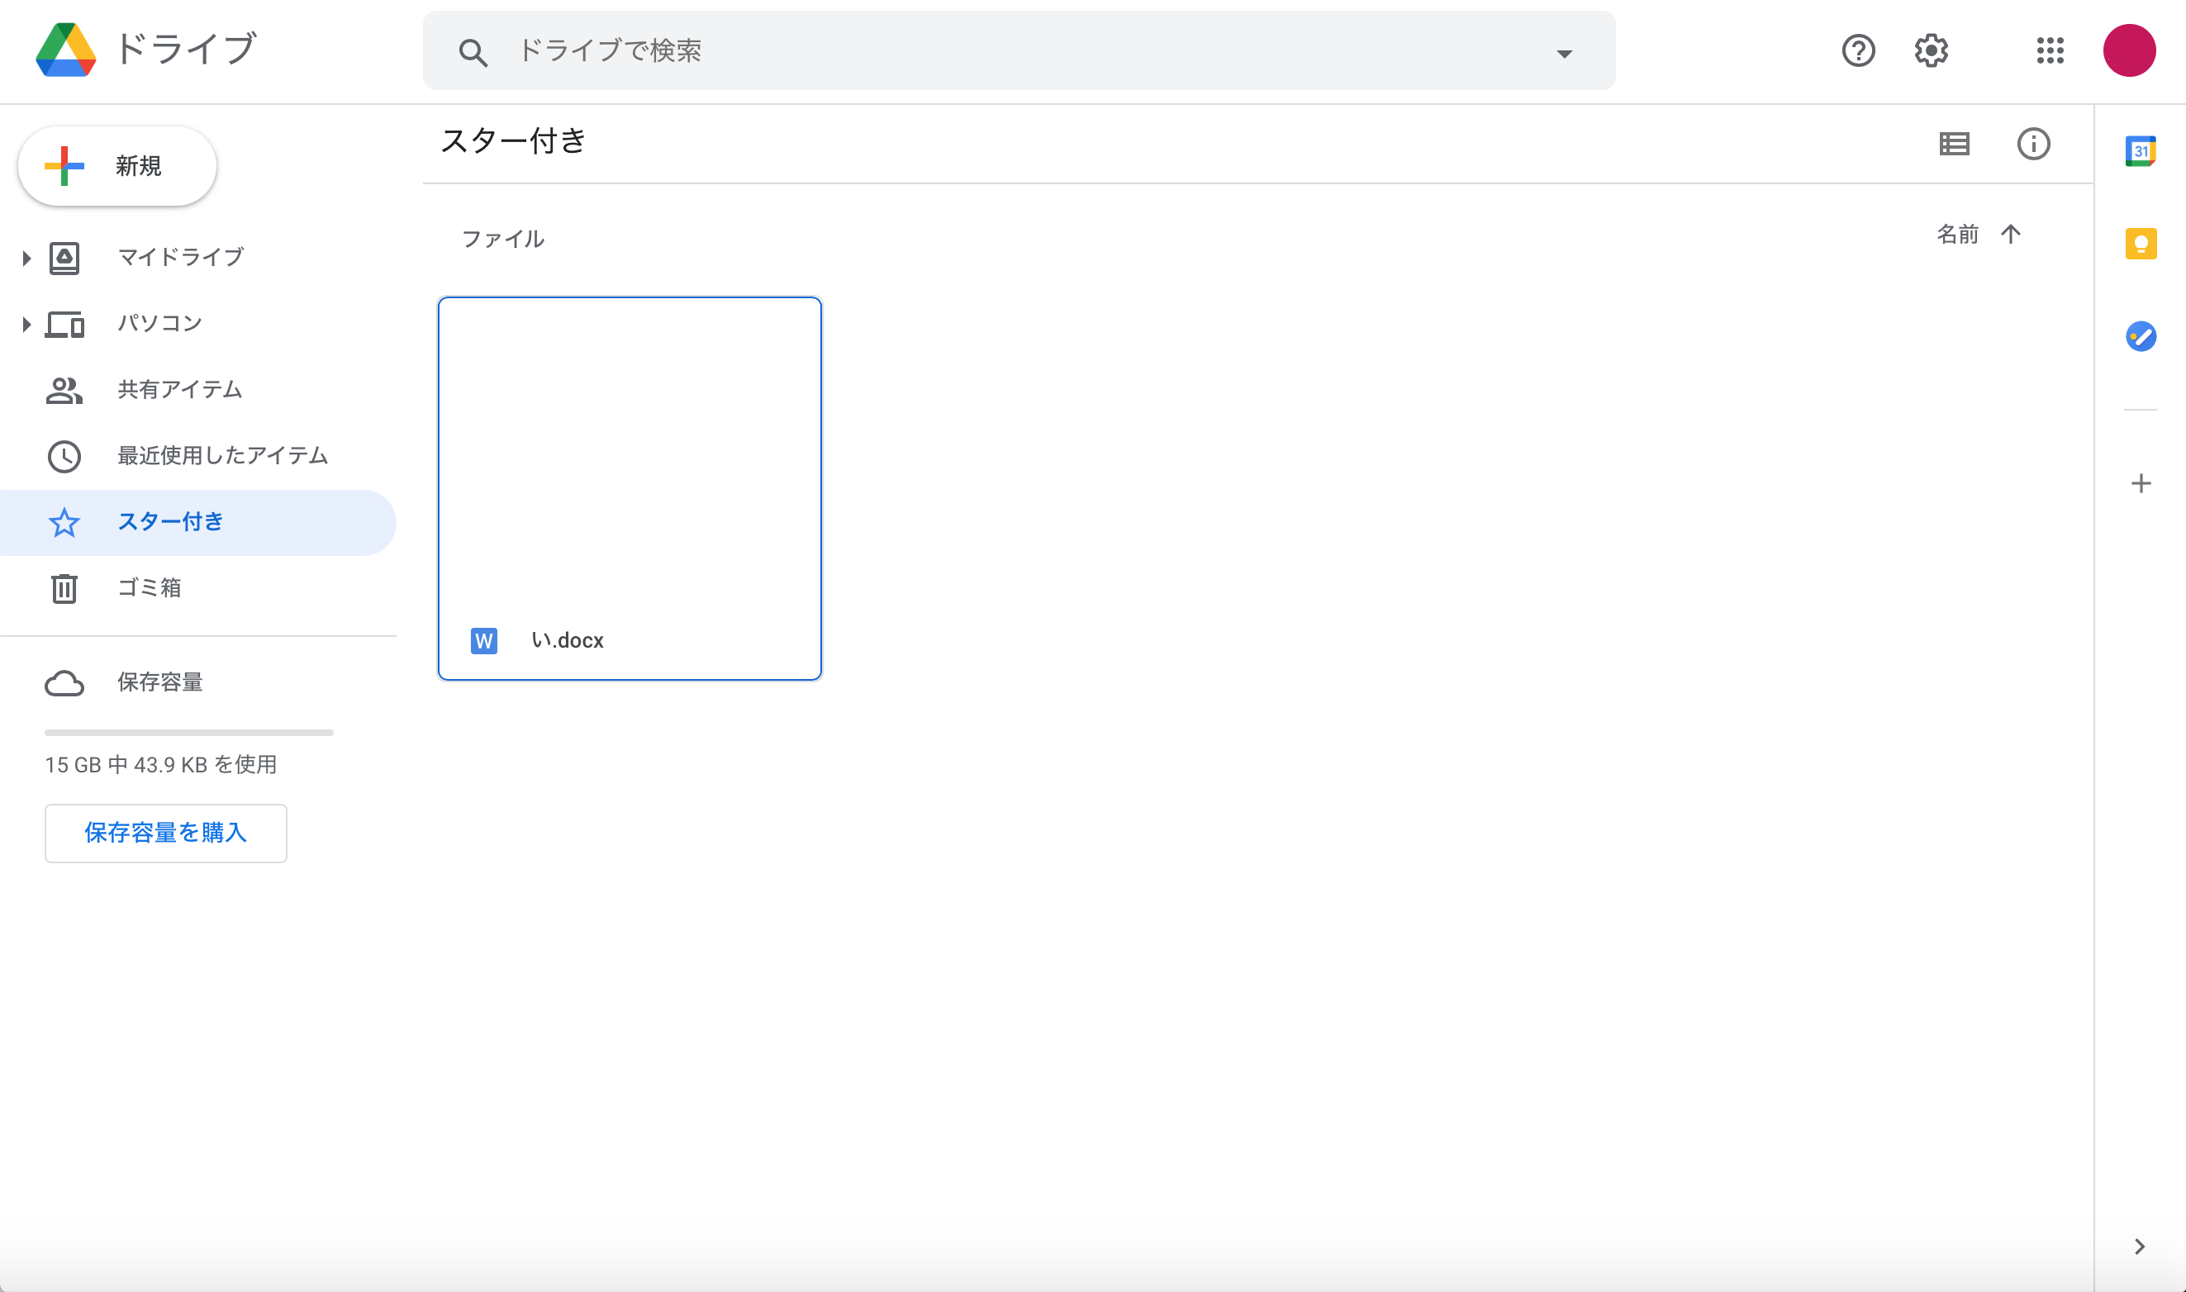Switch to list layout view icon

point(1955,144)
